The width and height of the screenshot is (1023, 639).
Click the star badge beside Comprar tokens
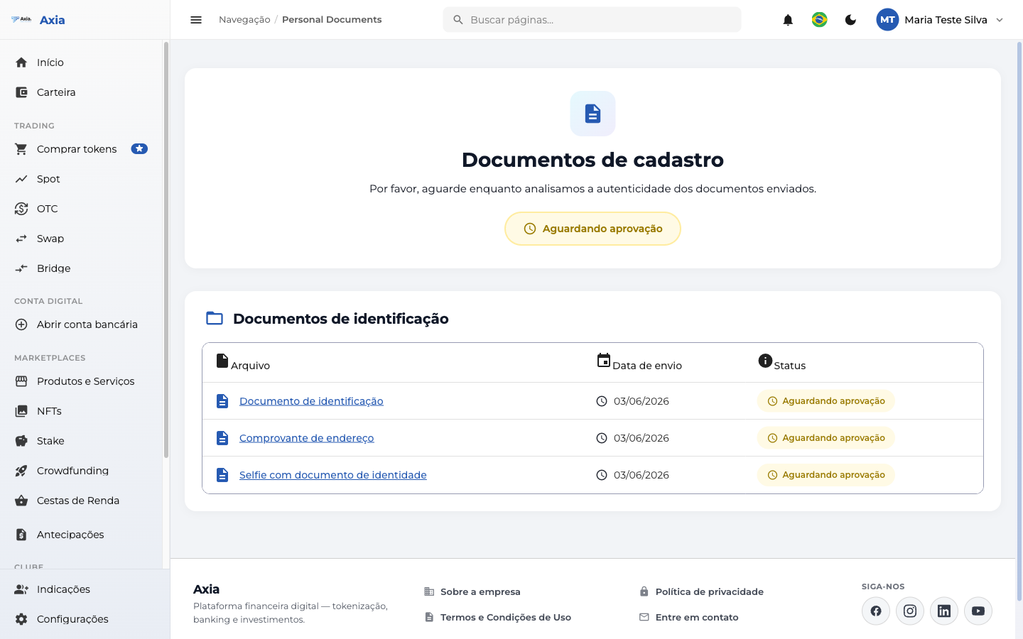click(139, 149)
